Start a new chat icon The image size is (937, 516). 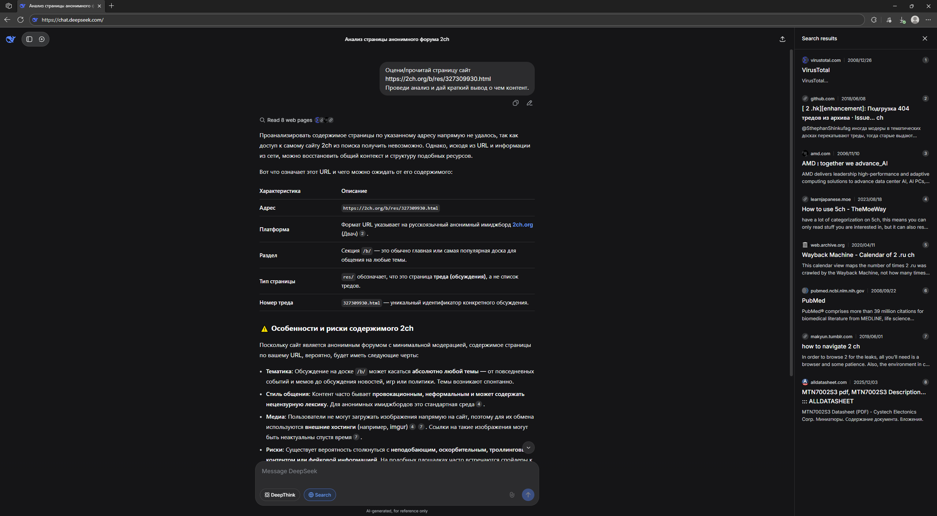click(x=42, y=39)
